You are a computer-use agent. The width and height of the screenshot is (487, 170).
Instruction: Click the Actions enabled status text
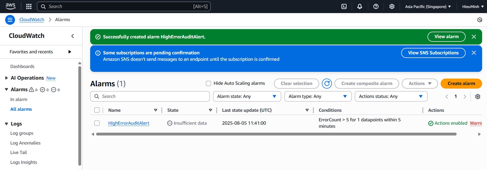[x=451, y=123]
